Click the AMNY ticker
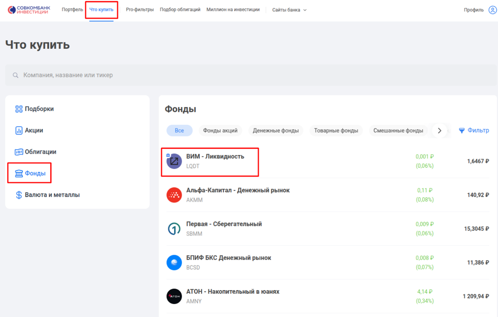The height and width of the screenshot is (317, 498). [194, 301]
